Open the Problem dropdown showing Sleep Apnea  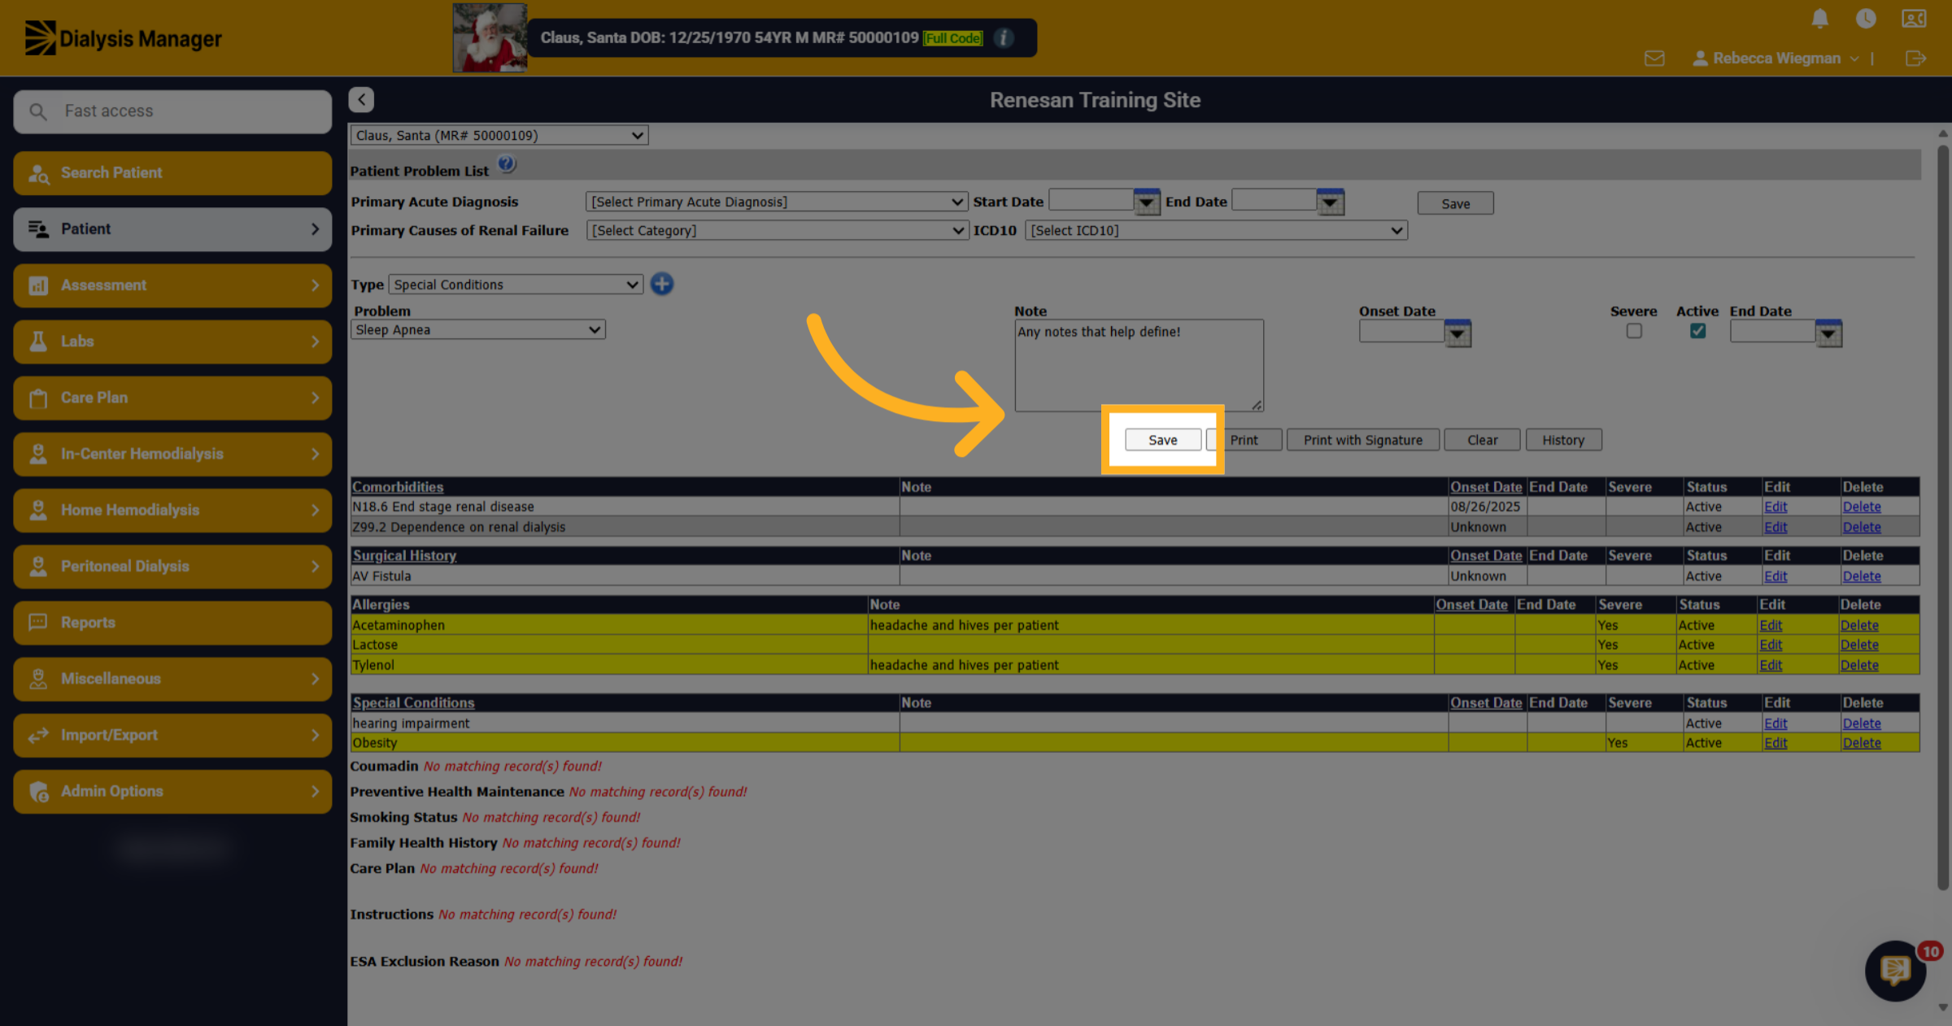pos(478,329)
